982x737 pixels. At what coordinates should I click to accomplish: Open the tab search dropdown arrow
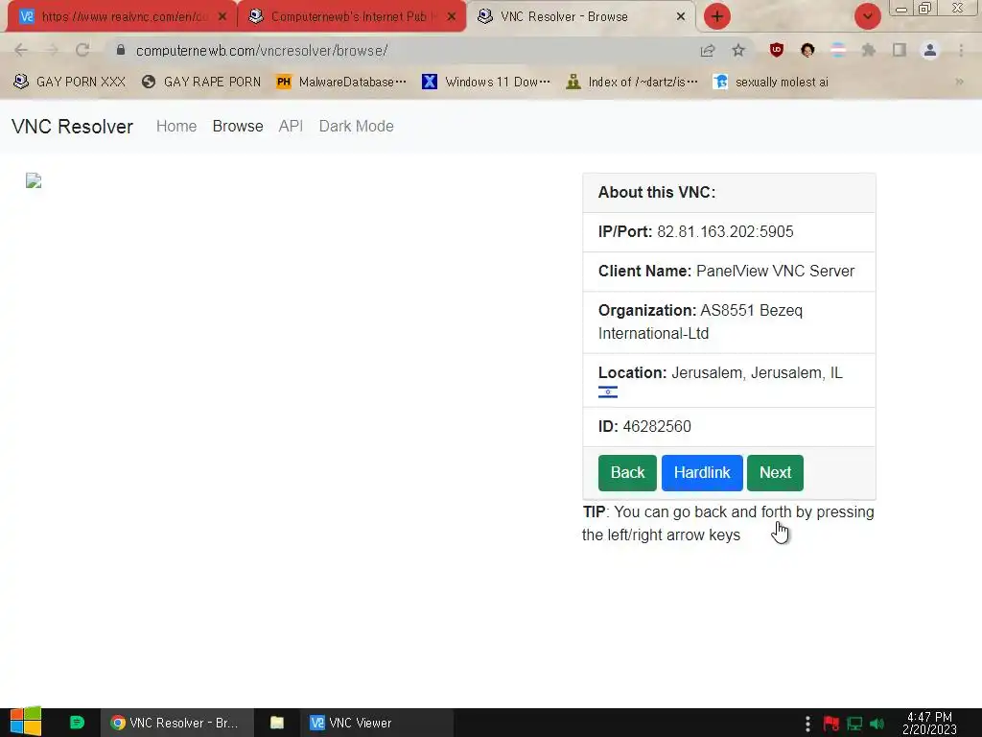pyautogui.click(x=867, y=16)
